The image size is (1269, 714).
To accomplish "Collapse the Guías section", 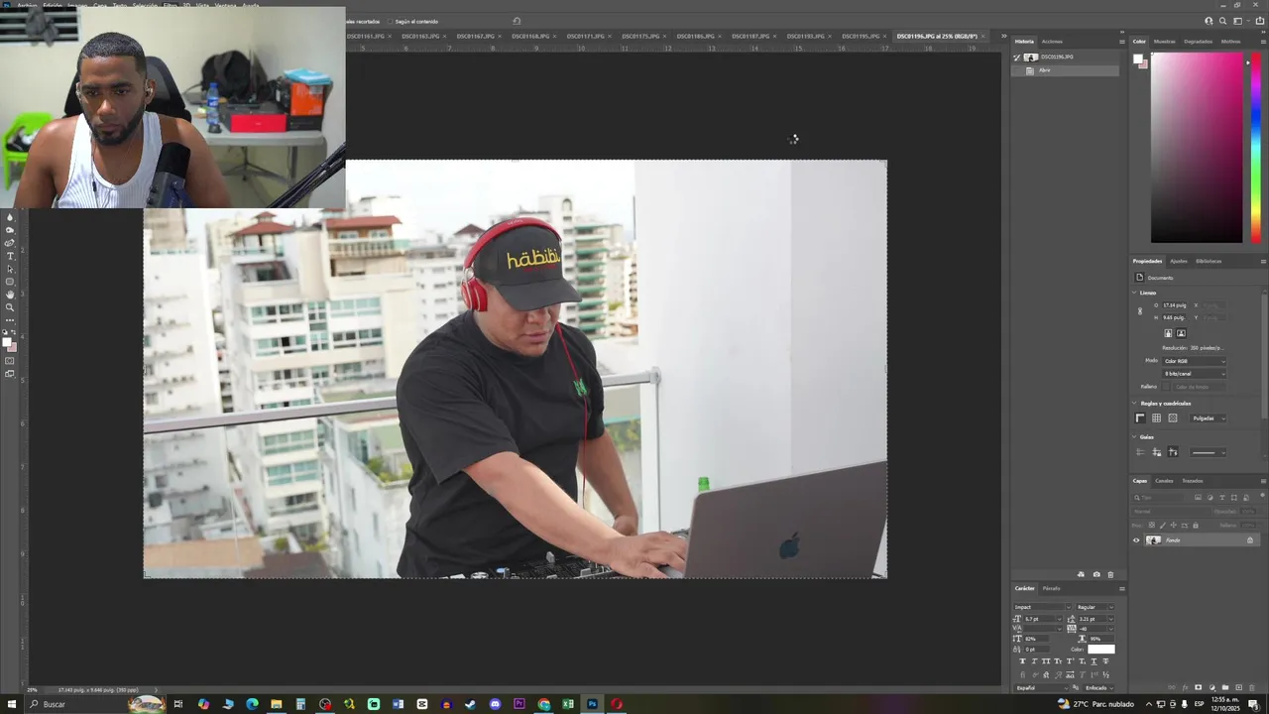I will [1134, 437].
